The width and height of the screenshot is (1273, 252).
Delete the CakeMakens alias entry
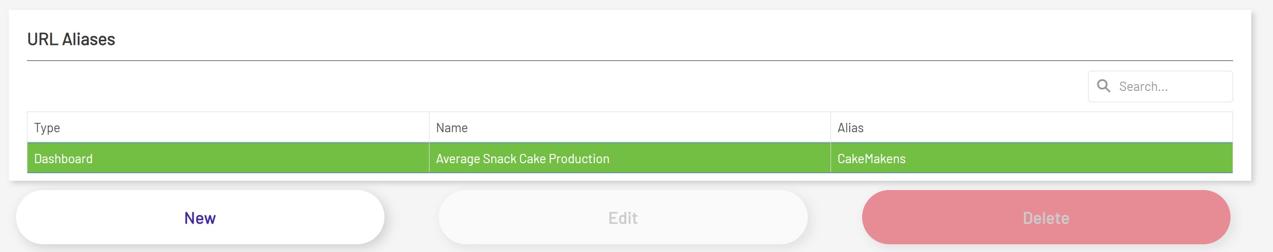pyautogui.click(x=1046, y=217)
